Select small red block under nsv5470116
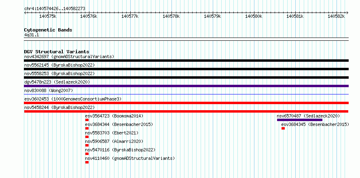360x178 pixels. coord(87,154)
